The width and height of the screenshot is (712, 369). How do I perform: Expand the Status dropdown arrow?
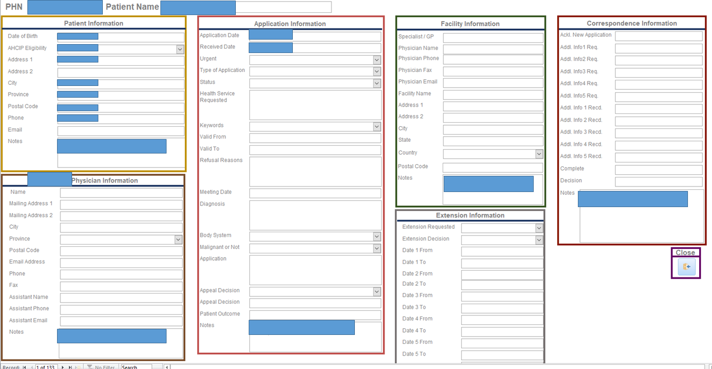click(377, 83)
